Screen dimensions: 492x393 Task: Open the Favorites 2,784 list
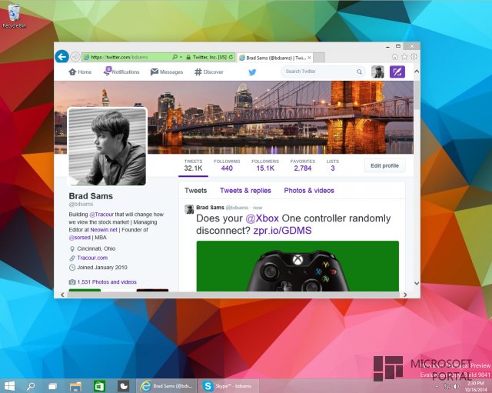tap(303, 165)
